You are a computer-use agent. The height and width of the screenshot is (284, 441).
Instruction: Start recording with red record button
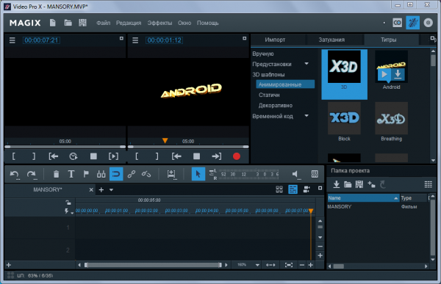pos(237,156)
